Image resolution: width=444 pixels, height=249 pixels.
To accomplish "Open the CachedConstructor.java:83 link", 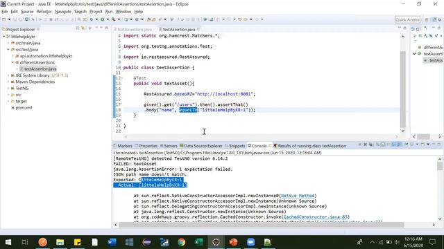I will coord(315,216).
